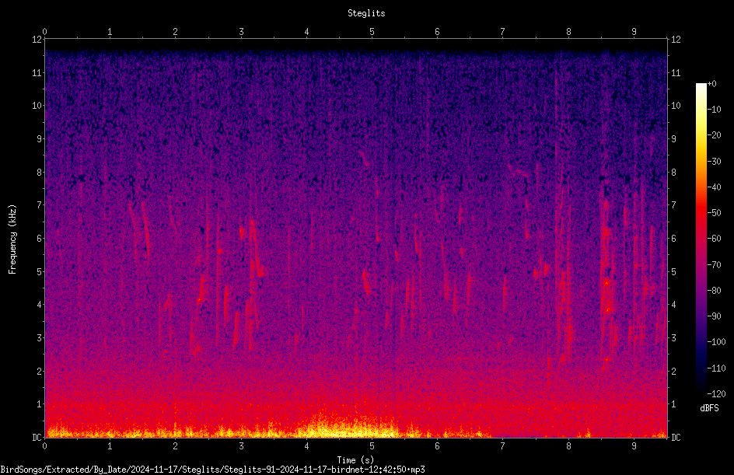Click the 2 second tick on bottom axis
Viewport: 734px width, 475px height.
[x=175, y=446]
